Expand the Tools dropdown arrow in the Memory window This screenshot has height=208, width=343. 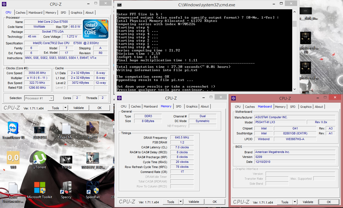tap(181, 202)
